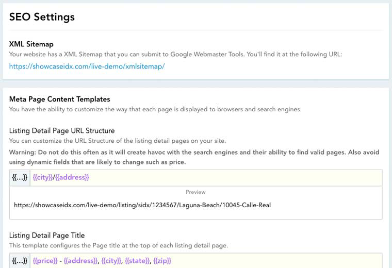Select the {{city}} token in URL Structure

coord(43,178)
